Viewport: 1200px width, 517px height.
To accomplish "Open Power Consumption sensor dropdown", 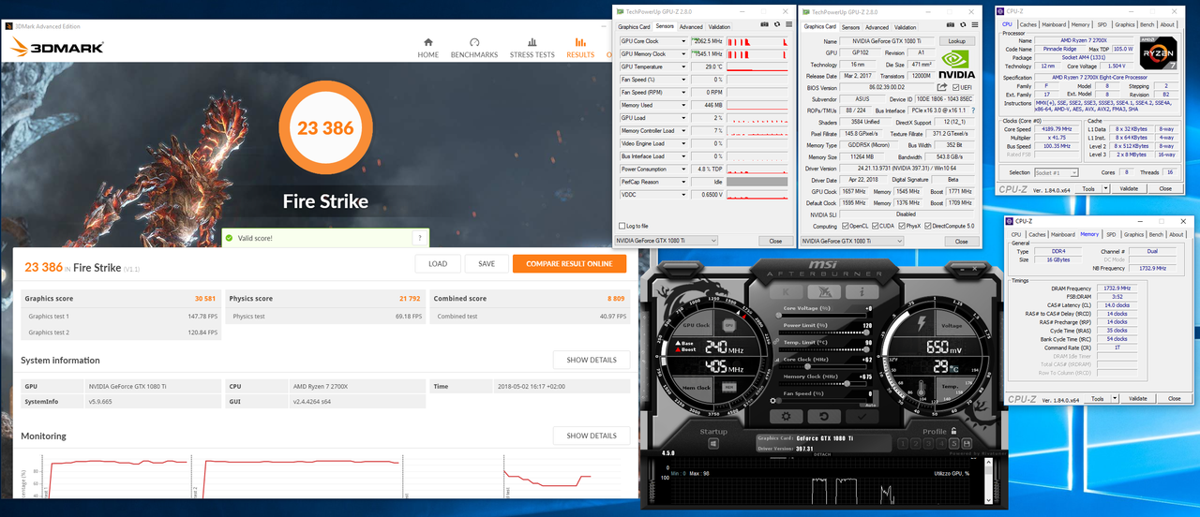I will [x=683, y=169].
